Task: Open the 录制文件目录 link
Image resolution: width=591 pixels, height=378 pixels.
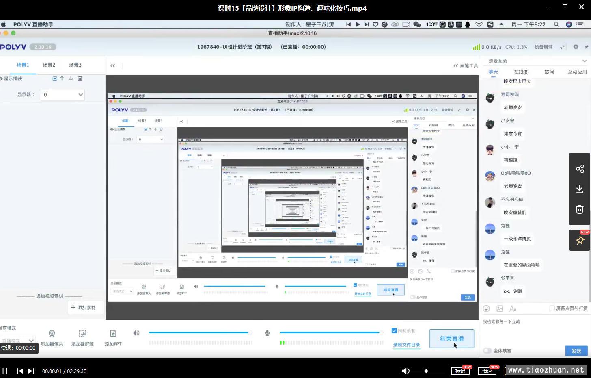Action: (406, 345)
